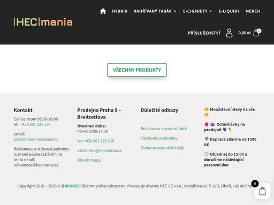Open Obchodní podmínky link
Viewport: 274px width, 205px height.
(159, 138)
